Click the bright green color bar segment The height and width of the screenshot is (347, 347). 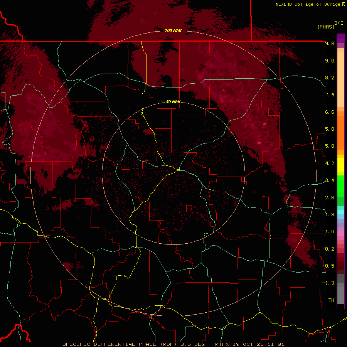pos(340,186)
